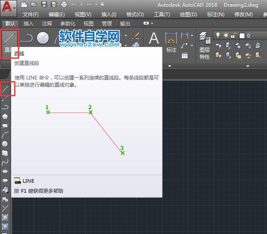
Task: Select the Gradient tool in left toolbar
Action: (5, 227)
